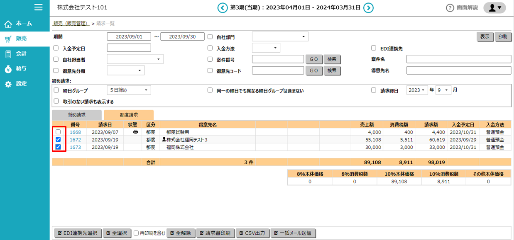Check the box for invoice 1668

pyautogui.click(x=58, y=132)
